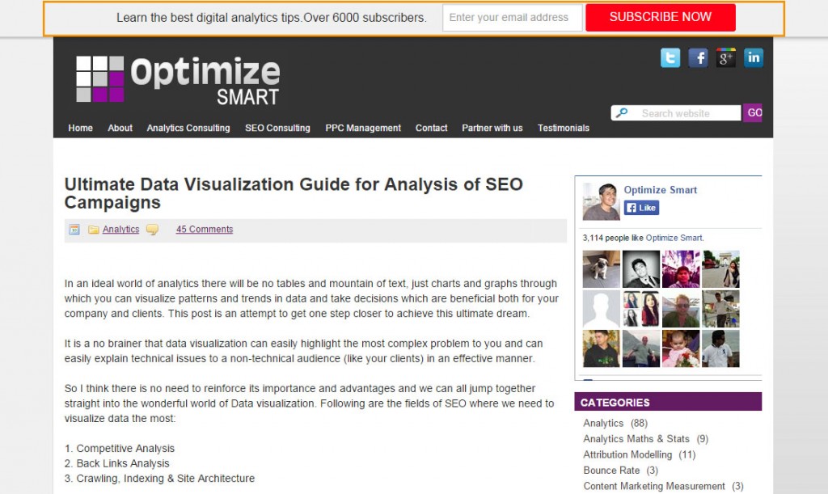Open the Google+ social icon
This screenshot has width=828, height=494.
pos(725,57)
